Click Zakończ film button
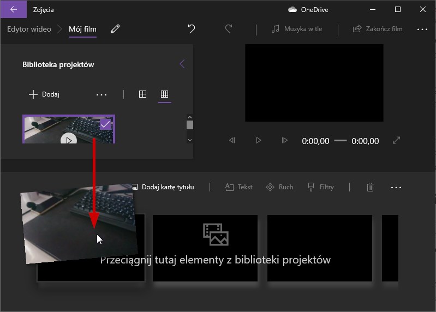The width and height of the screenshot is (436, 312). (378, 29)
